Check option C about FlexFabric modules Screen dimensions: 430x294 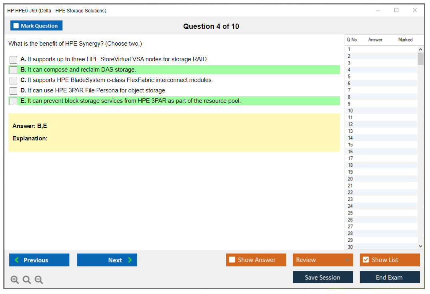[14, 80]
